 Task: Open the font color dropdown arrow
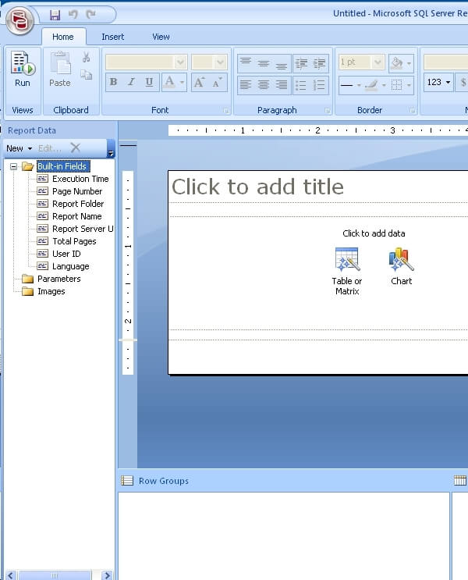(182, 82)
